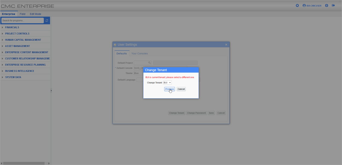Select the ENTERPRISE CONTENT MANAGEMENT label
This screenshot has width=342, height=165.
coord(27,52)
